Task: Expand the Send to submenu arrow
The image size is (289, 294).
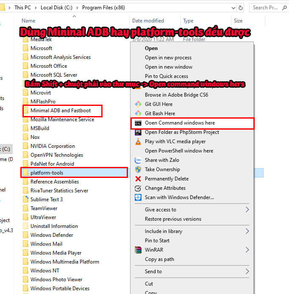Action: point(247,272)
